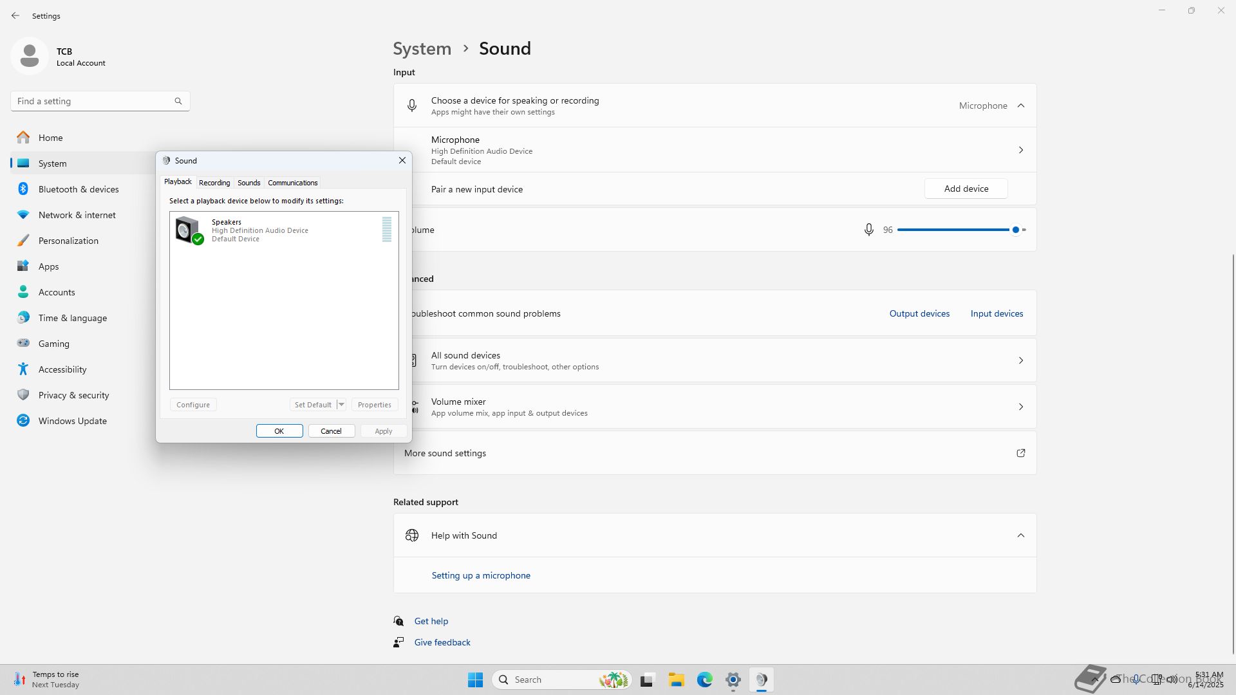Image resolution: width=1236 pixels, height=695 pixels.
Task: Expand the Volume mixer entry chevron
Action: point(1020,407)
